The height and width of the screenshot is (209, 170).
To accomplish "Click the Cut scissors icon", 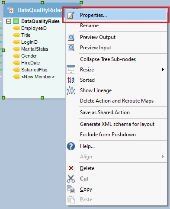I will pyautogui.click(x=71, y=179).
